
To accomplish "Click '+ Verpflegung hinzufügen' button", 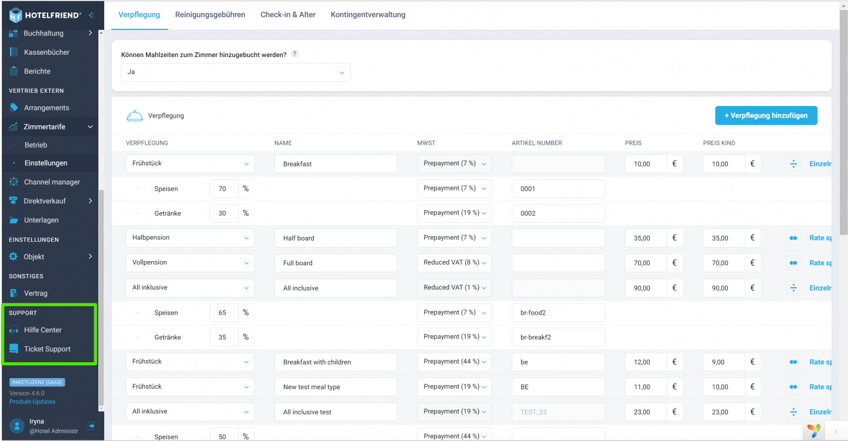I will coord(766,115).
